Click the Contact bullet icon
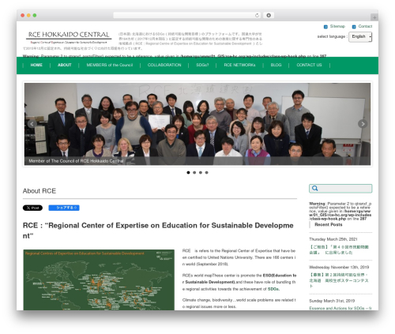Image resolution: width=395 pixels, height=334 pixels. click(x=354, y=27)
